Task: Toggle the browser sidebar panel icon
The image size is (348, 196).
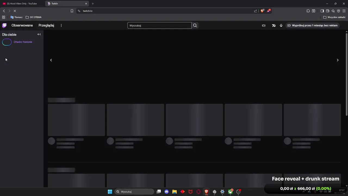Action: [x=322, y=11]
